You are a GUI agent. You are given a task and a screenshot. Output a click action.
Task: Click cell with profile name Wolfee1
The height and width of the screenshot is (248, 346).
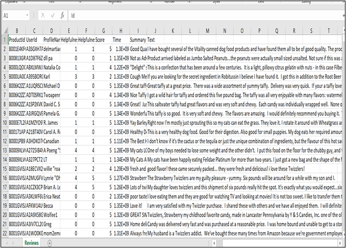pos(51,215)
